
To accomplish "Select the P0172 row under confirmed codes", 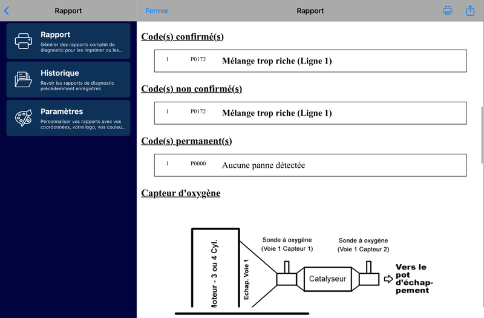I will pos(310,61).
